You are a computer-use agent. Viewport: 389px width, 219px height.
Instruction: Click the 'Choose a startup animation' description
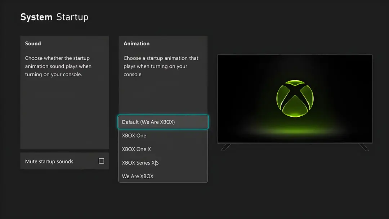point(161,66)
